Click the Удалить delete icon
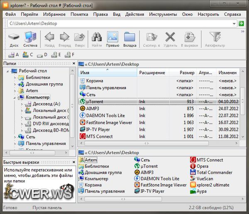Screen dimensions: 249x214 170,39
